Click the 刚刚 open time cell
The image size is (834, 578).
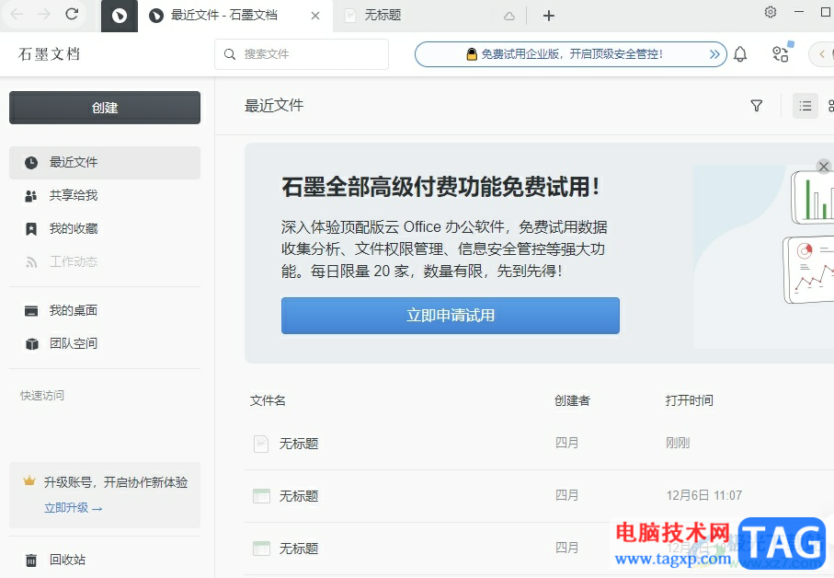click(678, 443)
